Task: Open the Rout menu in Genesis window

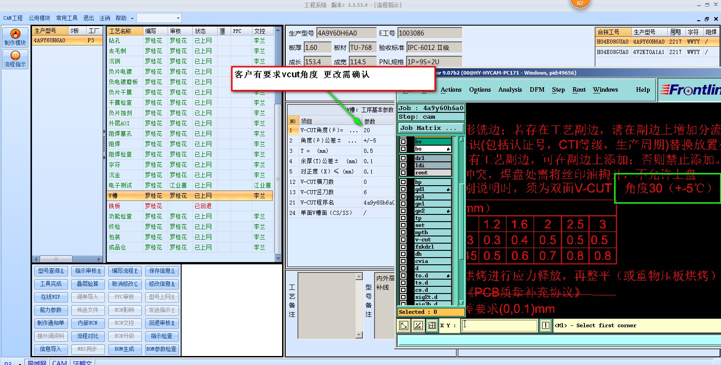Action: 579,90
